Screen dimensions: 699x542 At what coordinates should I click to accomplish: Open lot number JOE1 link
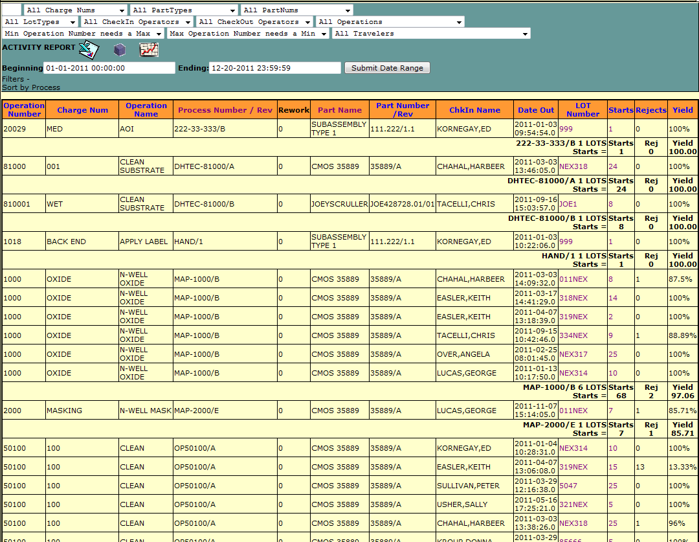(568, 204)
